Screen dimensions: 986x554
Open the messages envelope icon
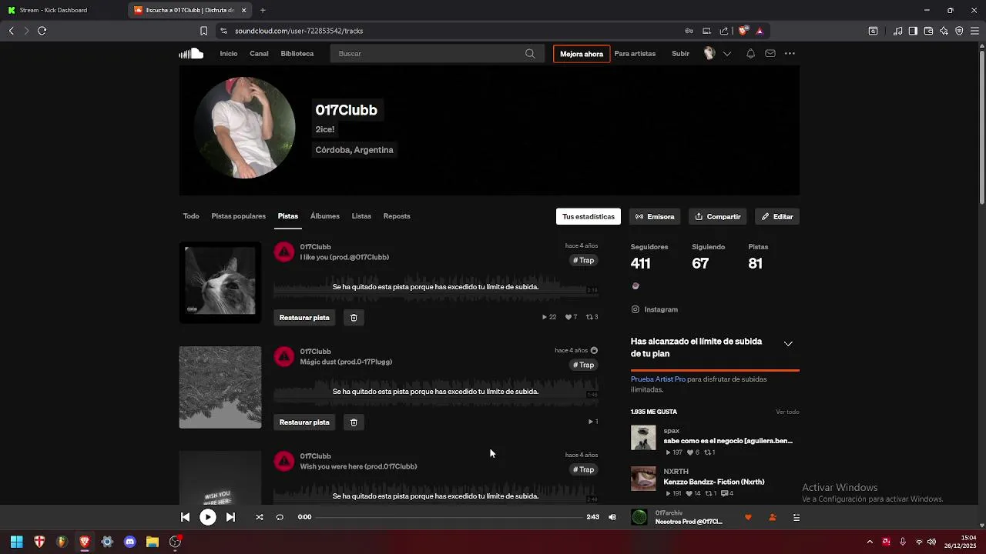pyautogui.click(x=770, y=54)
